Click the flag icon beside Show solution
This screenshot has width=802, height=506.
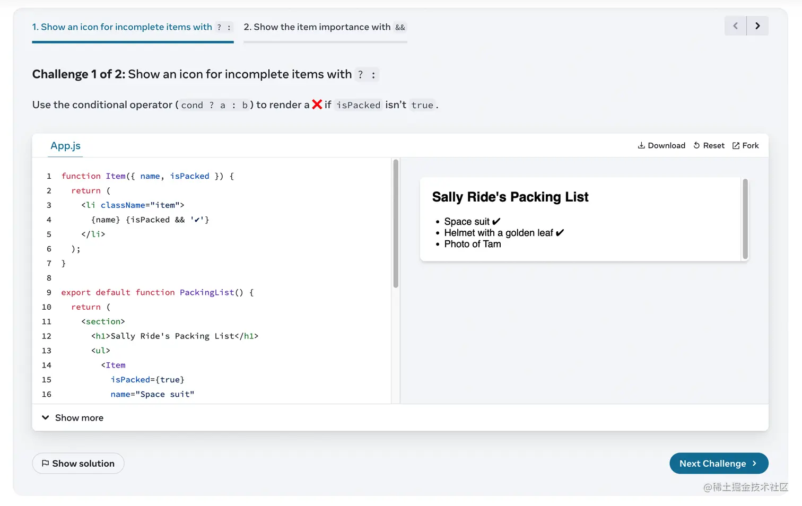coord(46,463)
